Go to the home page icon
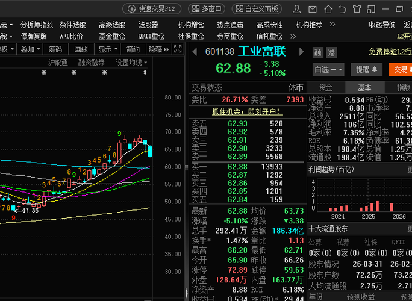This screenshot has width=412, height=301. point(328,9)
